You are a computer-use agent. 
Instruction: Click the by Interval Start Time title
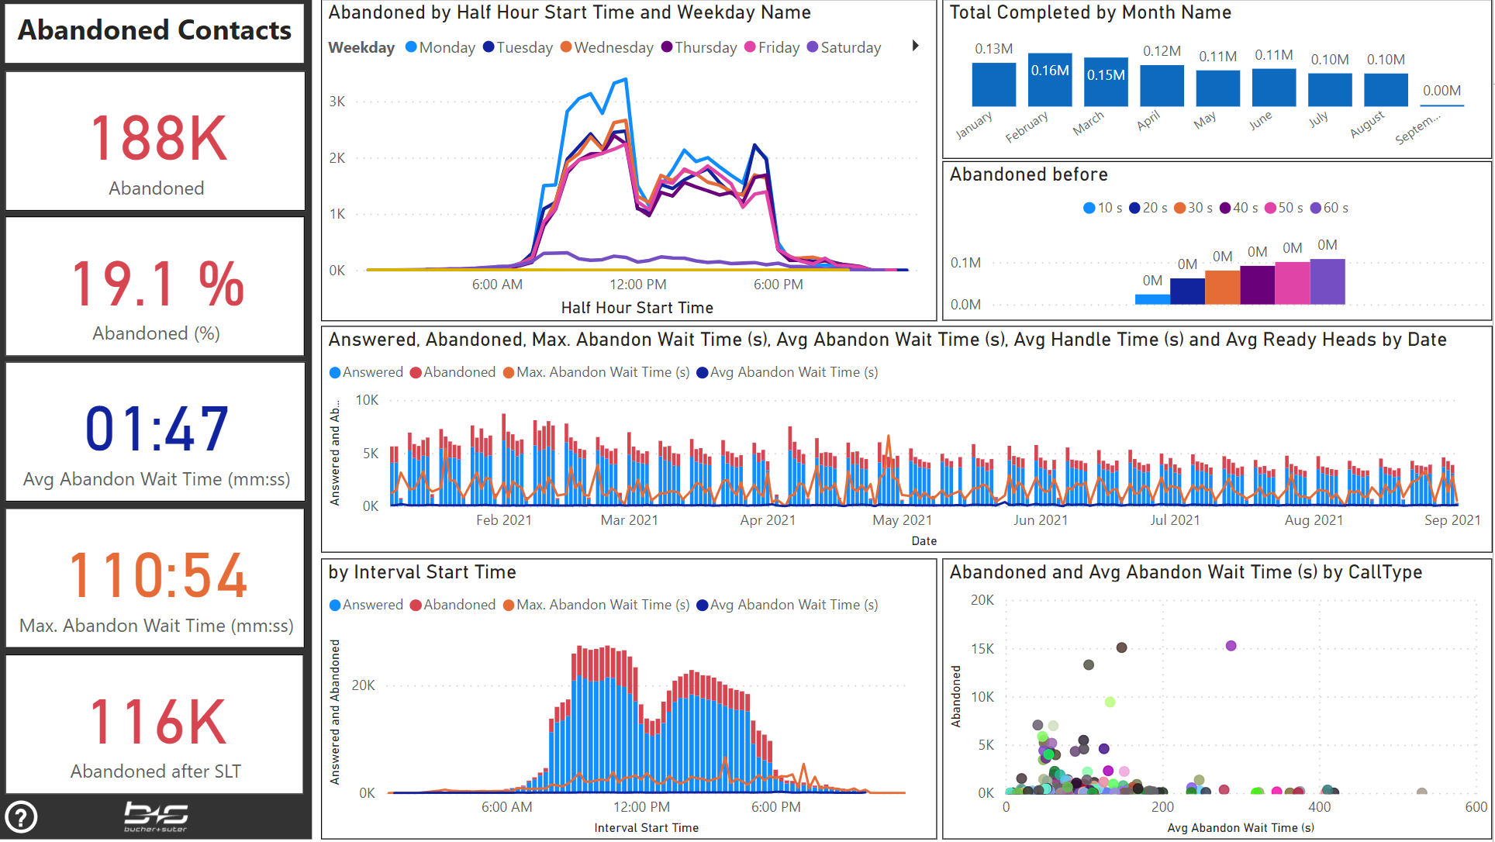pos(423,572)
